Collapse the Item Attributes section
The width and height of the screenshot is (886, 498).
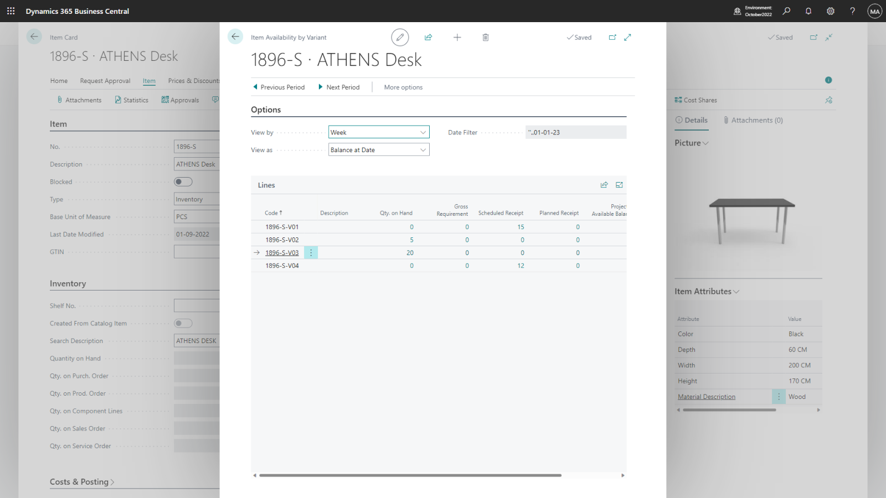pyautogui.click(x=707, y=292)
